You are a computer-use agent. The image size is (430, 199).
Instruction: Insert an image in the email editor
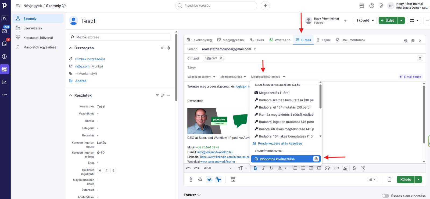345,168
